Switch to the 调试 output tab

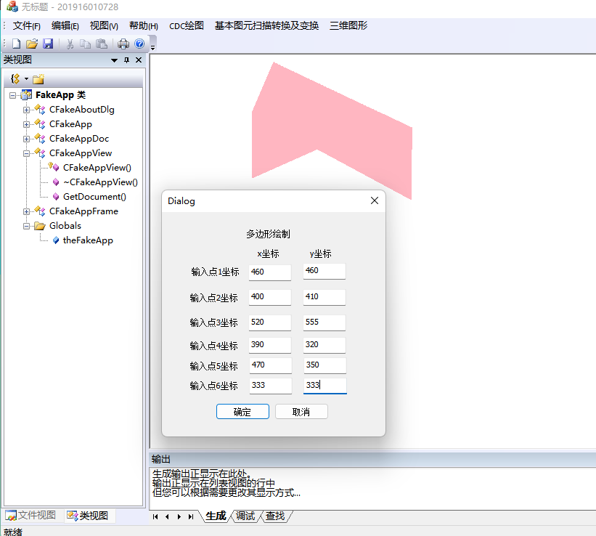click(x=245, y=516)
